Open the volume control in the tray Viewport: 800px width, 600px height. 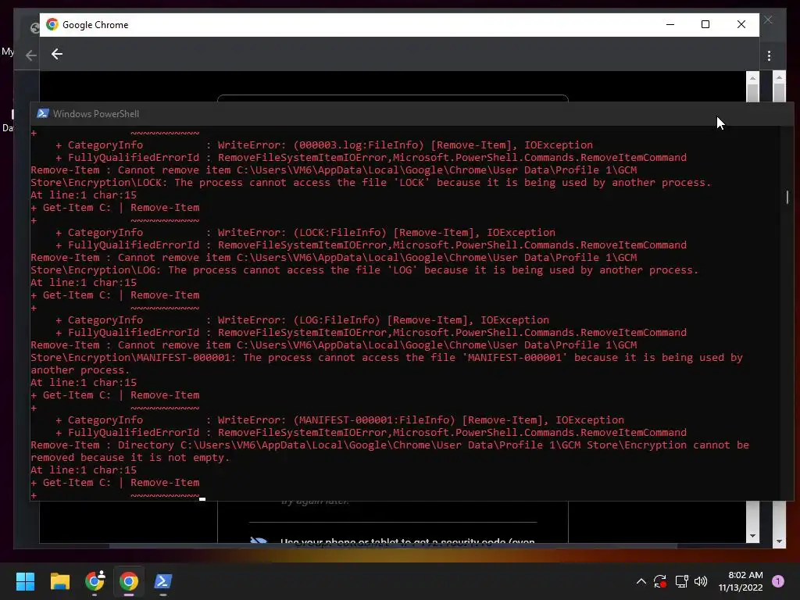pyautogui.click(x=701, y=581)
